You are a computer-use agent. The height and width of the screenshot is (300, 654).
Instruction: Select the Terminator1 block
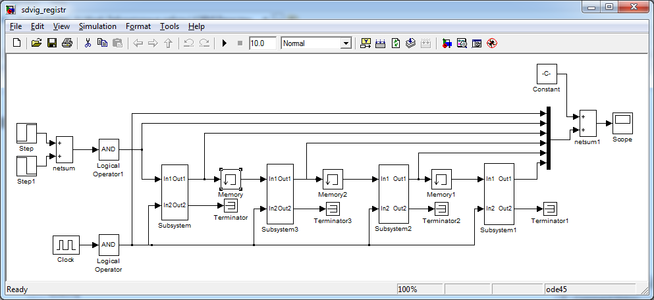[x=550, y=209]
